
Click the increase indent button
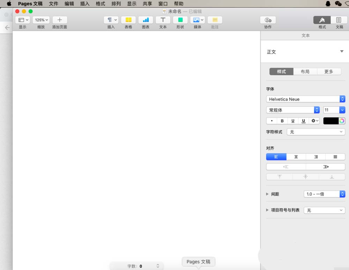point(325,167)
